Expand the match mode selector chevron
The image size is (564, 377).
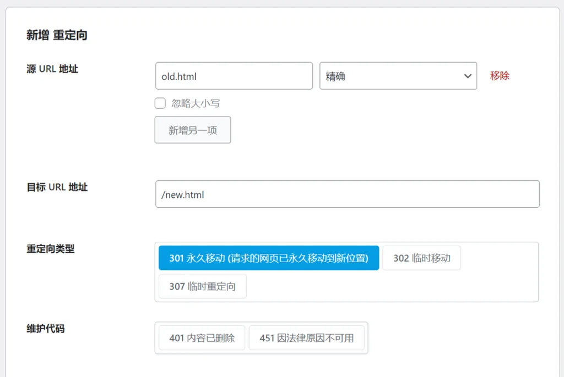coord(467,76)
